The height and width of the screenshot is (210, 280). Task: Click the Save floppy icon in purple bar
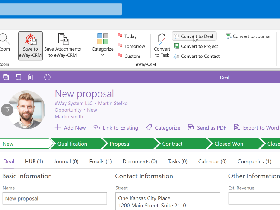[x=18, y=77]
